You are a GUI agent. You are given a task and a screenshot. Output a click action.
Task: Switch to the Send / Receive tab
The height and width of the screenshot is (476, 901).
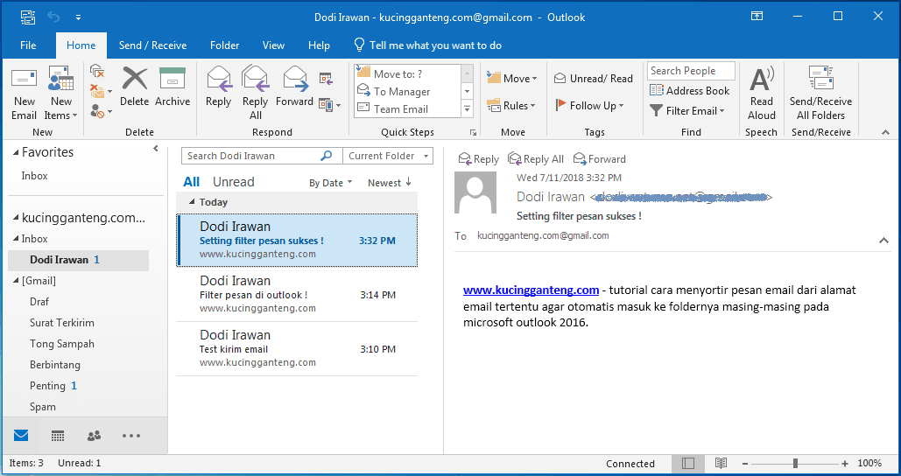pos(152,45)
